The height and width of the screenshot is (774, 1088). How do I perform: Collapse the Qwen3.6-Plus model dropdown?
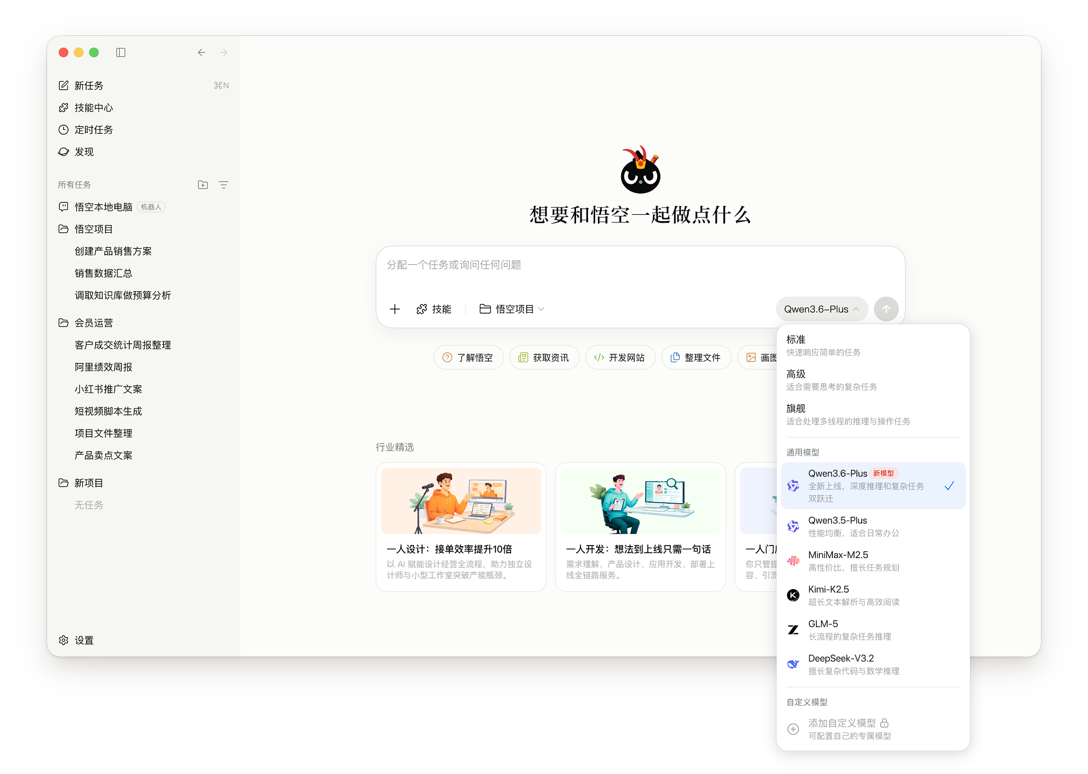click(x=821, y=309)
